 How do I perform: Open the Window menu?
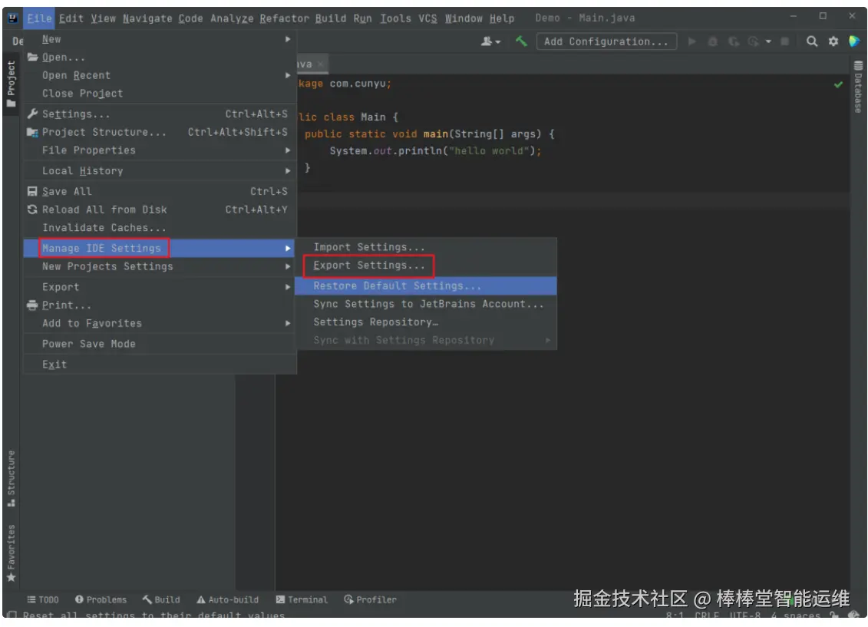click(x=464, y=18)
